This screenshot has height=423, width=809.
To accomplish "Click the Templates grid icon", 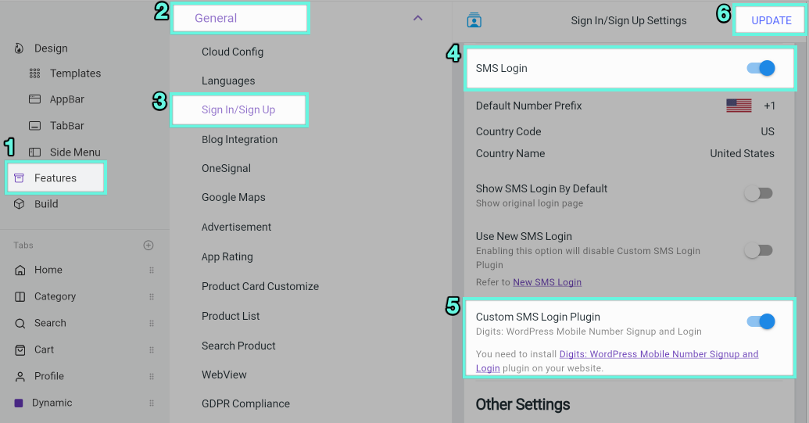I will (x=34, y=73).
